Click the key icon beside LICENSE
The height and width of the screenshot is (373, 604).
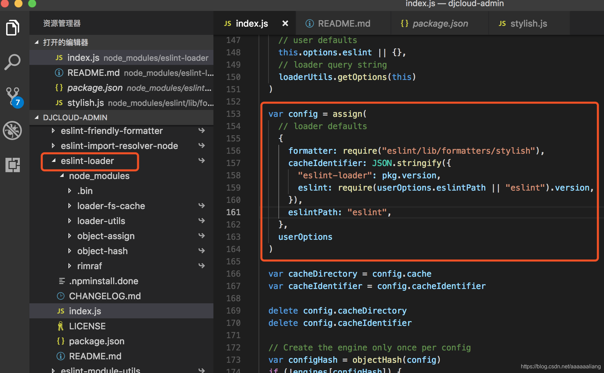61,326
